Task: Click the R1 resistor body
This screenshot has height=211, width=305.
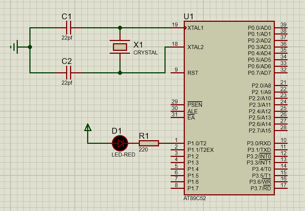Action: 149,143
